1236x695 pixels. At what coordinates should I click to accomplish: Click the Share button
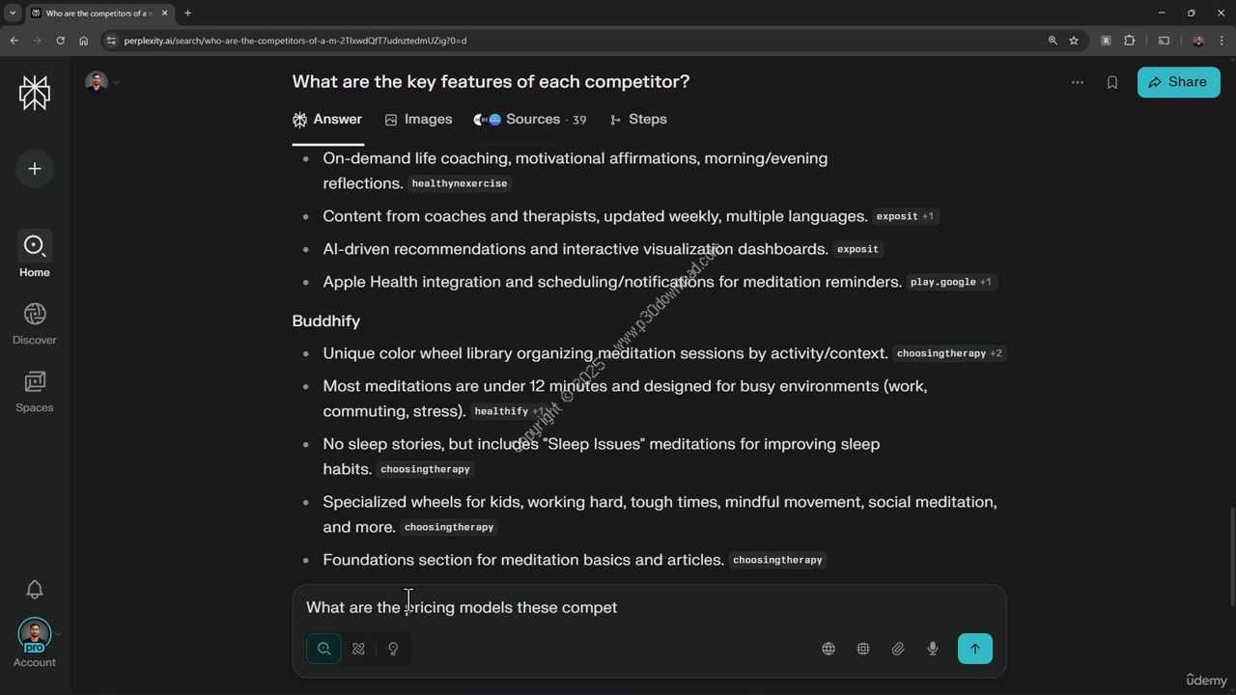pyautogui.click(x=1178, y=82)
